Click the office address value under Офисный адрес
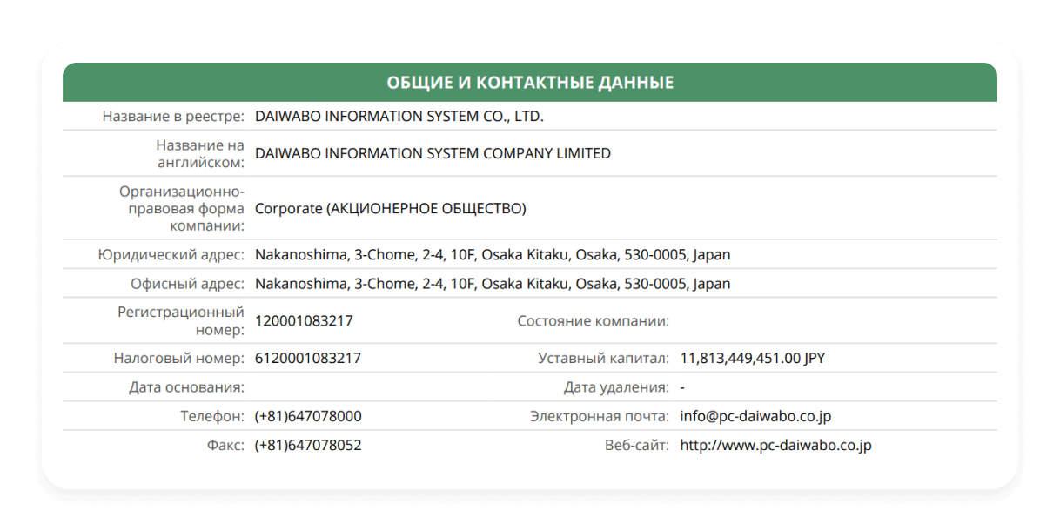The width and height of the screenshot is (1060, 531). coord(493,285)
